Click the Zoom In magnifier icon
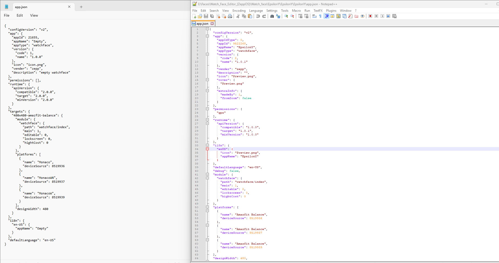This screenshot has height=263, width=499. 286,16
